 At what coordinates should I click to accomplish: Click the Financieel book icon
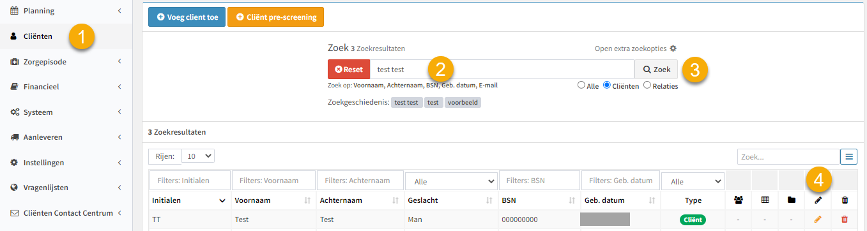(14, 87)
